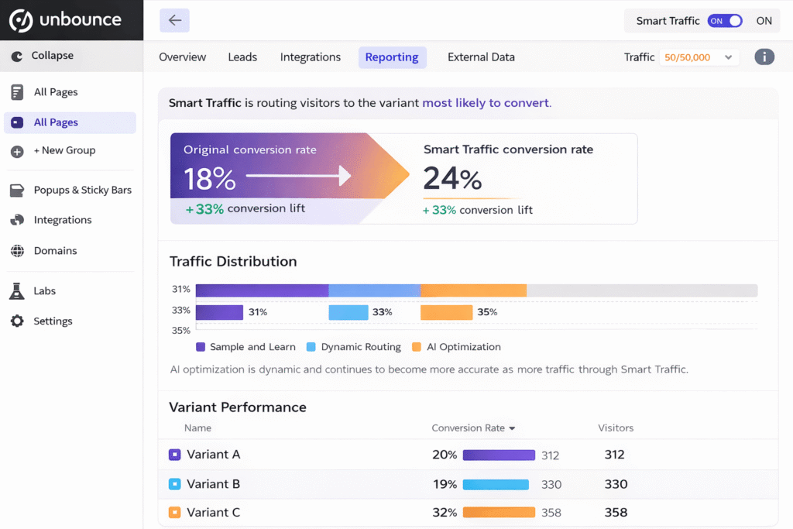Open the External Data tab
The width and height of the screenshot is (793, 529).
(481, 57)
